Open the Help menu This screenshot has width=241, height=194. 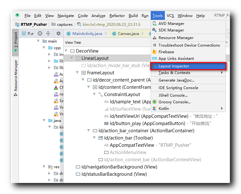click(x=200, y=16)
